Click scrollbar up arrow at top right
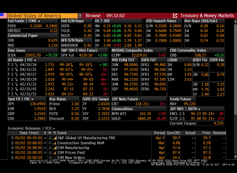 (235, 21)
